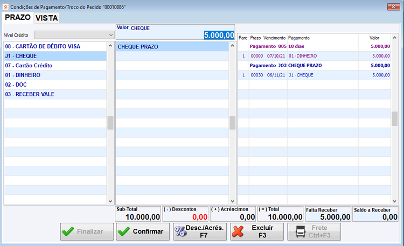Viewport: 404px width, 246px height.
Task: Switch to the PRAZO tab
Action: [x=18, y=18]
